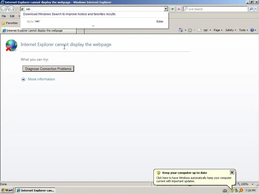This screenshot has height=194, width=259.
Task: Open the Tools menu
Action: pos(243,30)
